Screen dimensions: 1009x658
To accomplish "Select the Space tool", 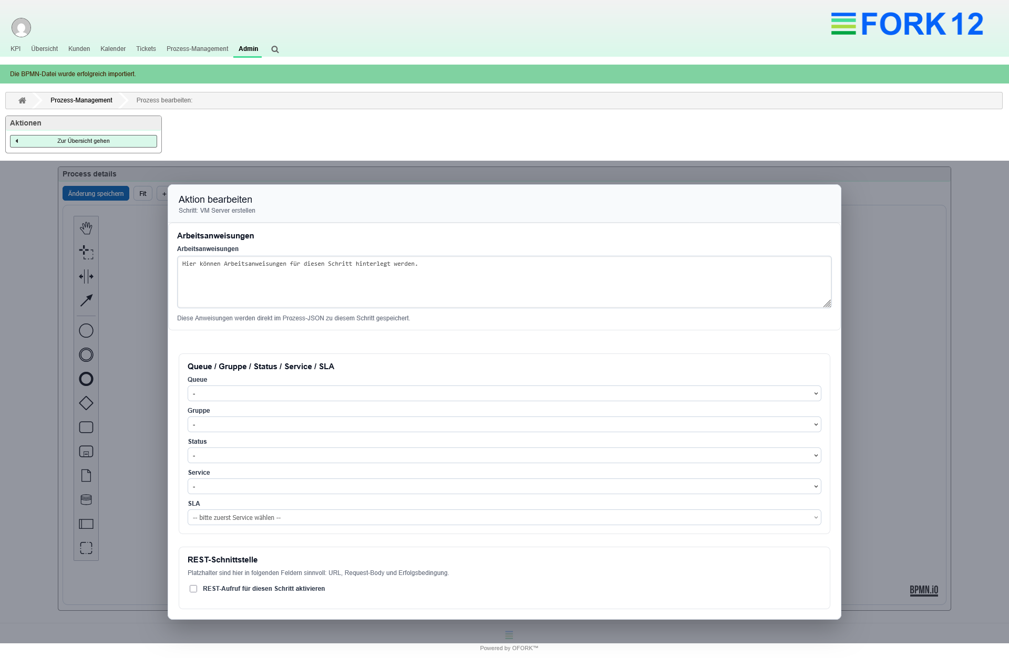I will (86, 276).
